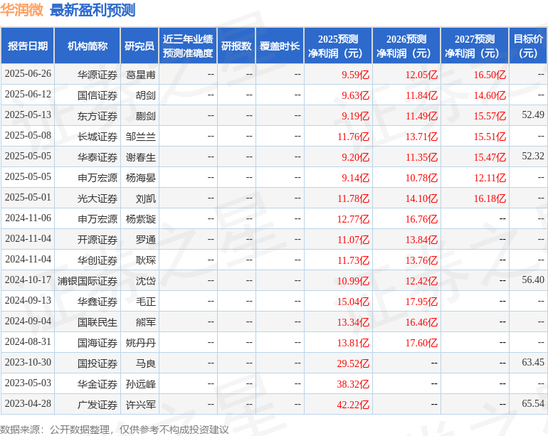Select researcher 罗通

click(x=146, y=240)
